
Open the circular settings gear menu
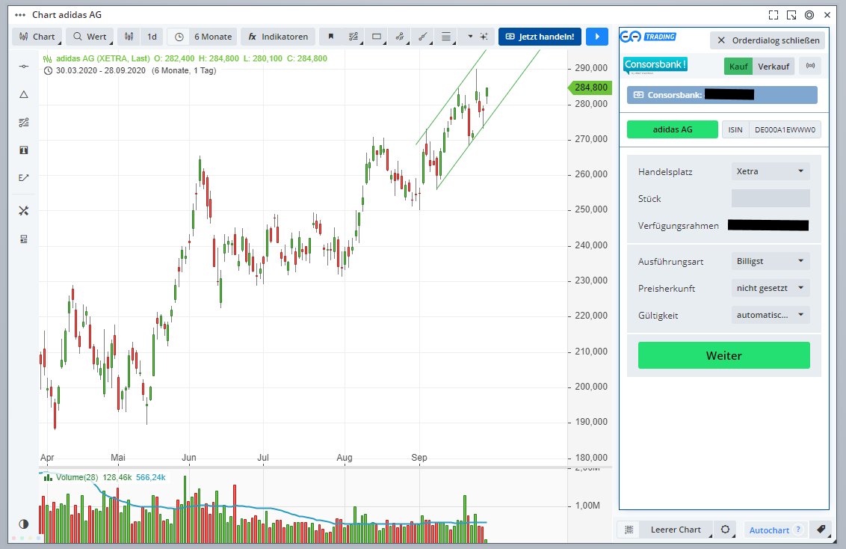point(726,530)
